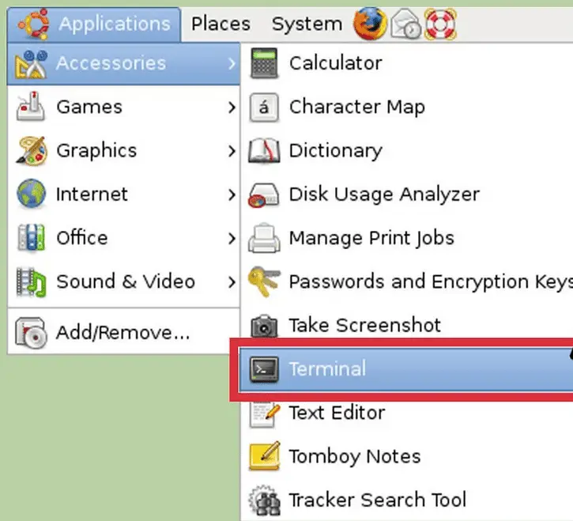Click the Tomboy Notes notepad icon
Viewport: 573px width, 521px height.
(x=264, y=456)
